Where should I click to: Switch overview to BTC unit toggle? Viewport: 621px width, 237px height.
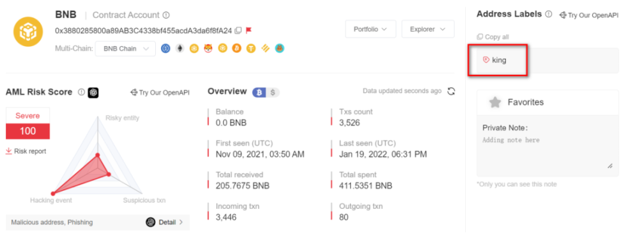click(259, 93)
